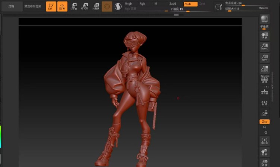Click the lock camera icon
Screen dimensions: 280x167
(265, 113)
